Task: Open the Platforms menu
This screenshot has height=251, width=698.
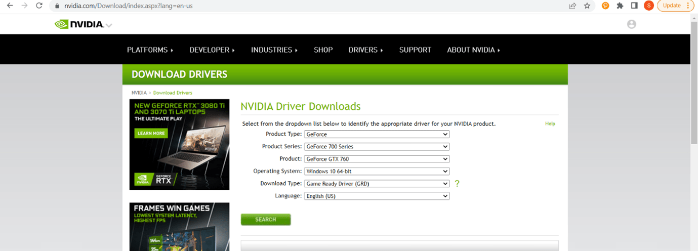Action: click(x=150, y=50)
